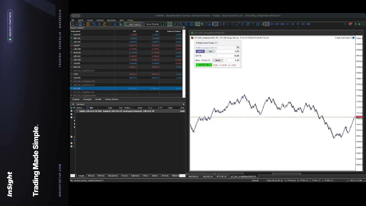Zoom out the chart
This screenshot has height=206, width=366.
186,24
